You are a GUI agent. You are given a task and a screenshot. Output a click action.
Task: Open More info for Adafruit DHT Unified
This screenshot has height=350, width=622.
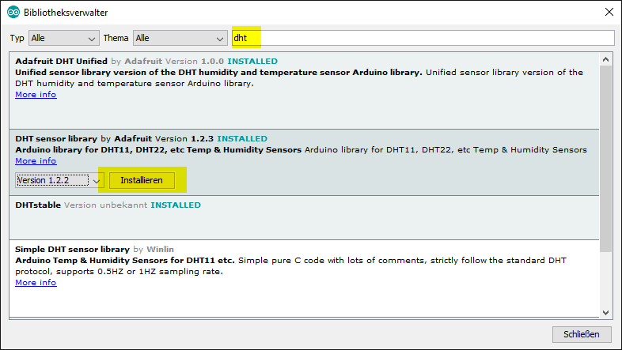(x=36, y=95)
